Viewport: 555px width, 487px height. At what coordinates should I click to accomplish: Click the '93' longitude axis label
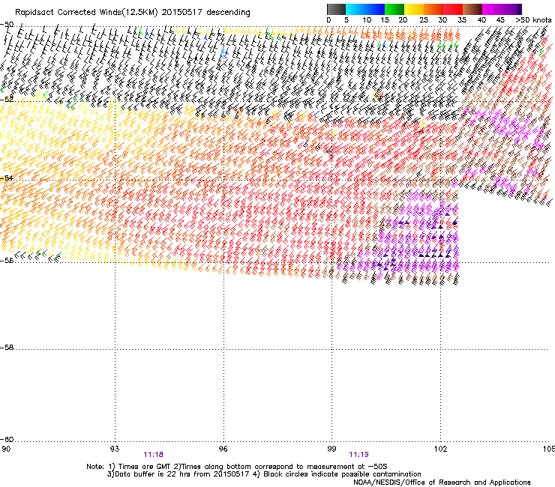pos(115,449)
